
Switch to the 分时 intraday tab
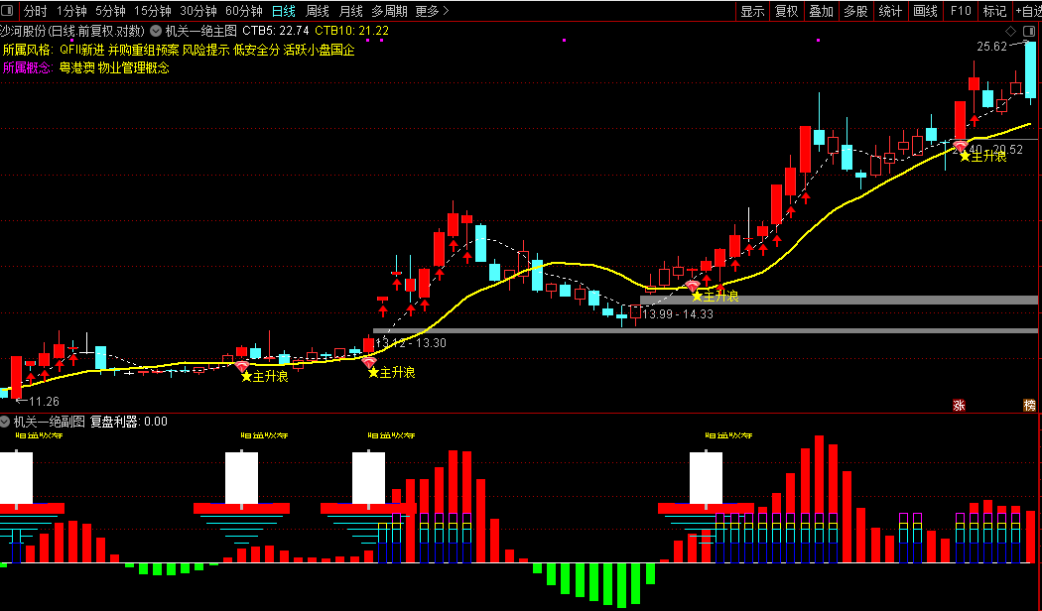click(36, 11)
